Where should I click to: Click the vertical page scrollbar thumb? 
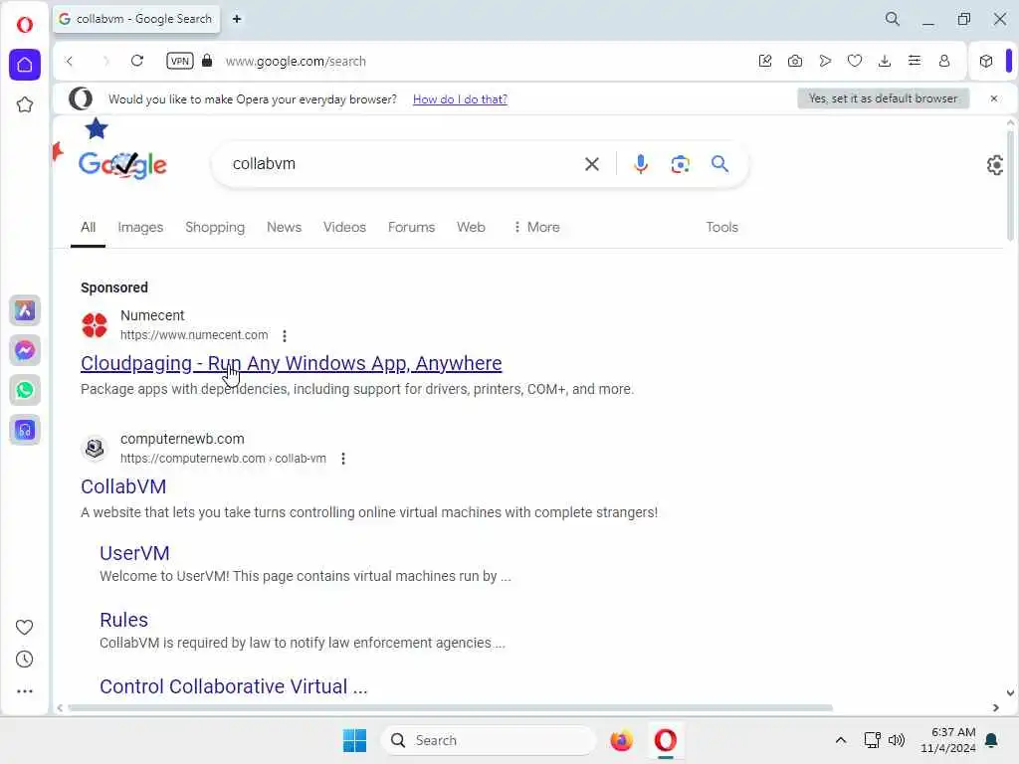pyautogui.click(x=1010, y=186)
